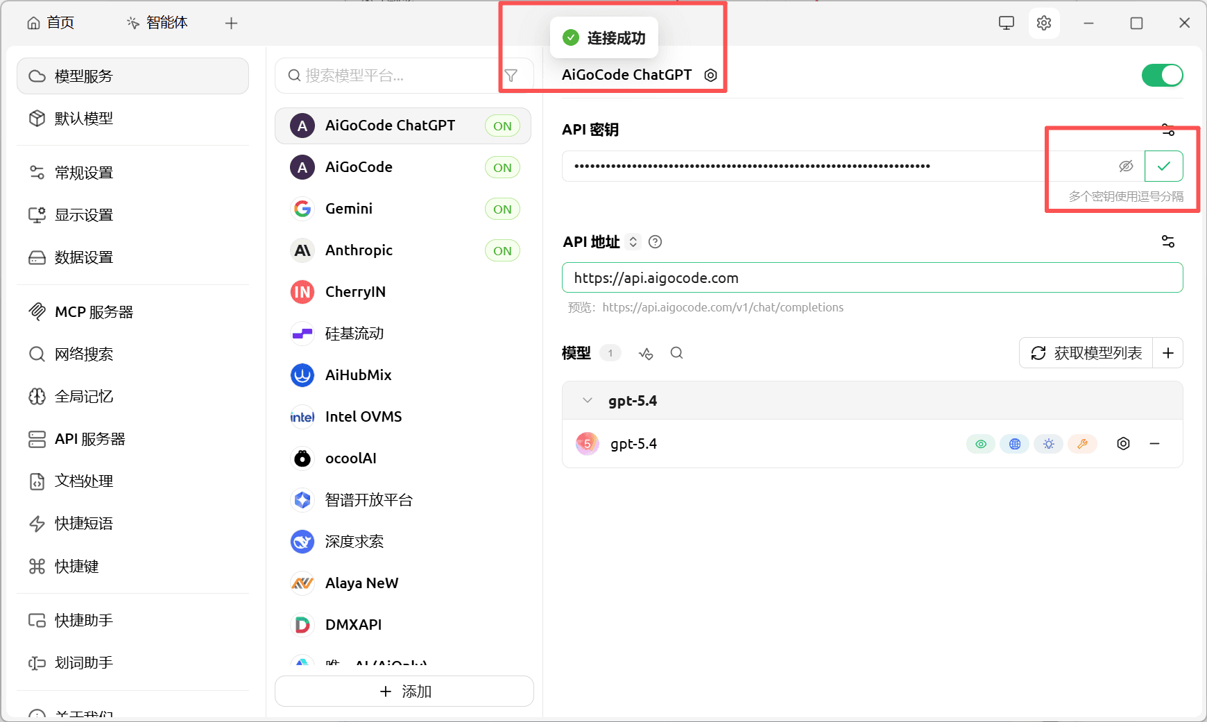Open 全局记忆 settings
The height and width of the screenshot is (722, 1207).
pyautogui.click(x=133, y=397)
